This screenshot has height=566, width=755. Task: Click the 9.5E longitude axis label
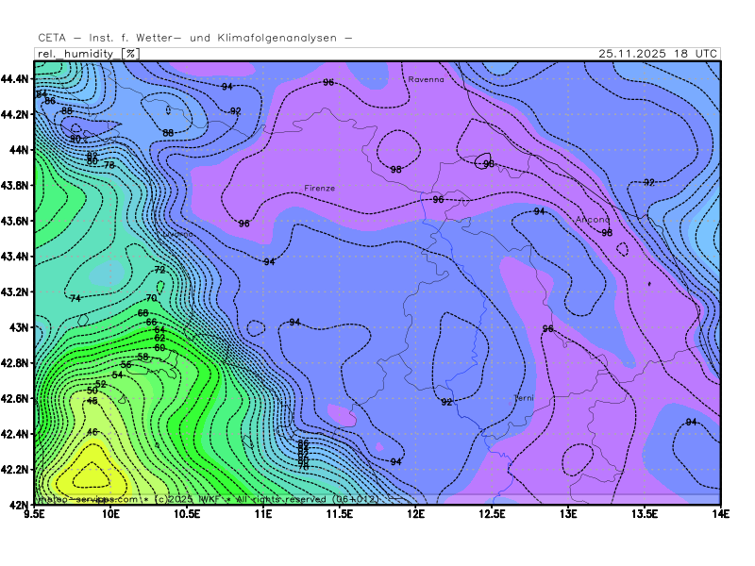tap(35, 514)
